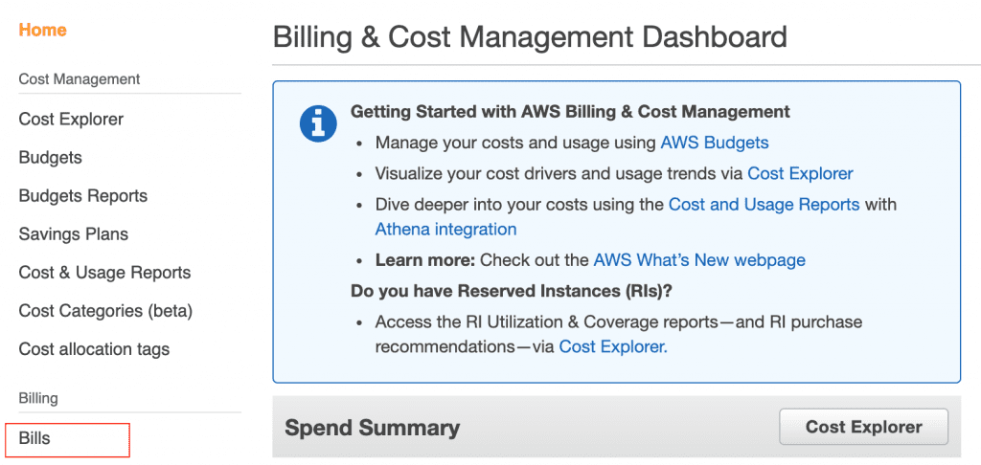Open the Home sidebar link
The image size is (981, 465).
[x=42, y=30]
